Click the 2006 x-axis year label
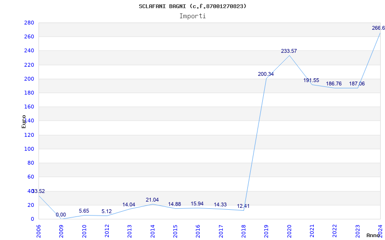The width and height of the screenshot is (385, 240). (38, 231)
